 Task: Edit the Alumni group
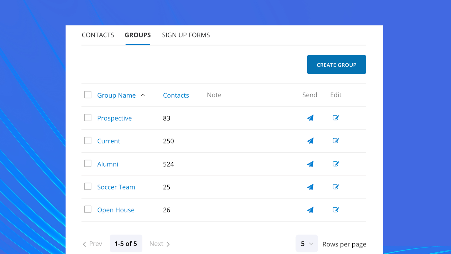(x=336, y=164)
